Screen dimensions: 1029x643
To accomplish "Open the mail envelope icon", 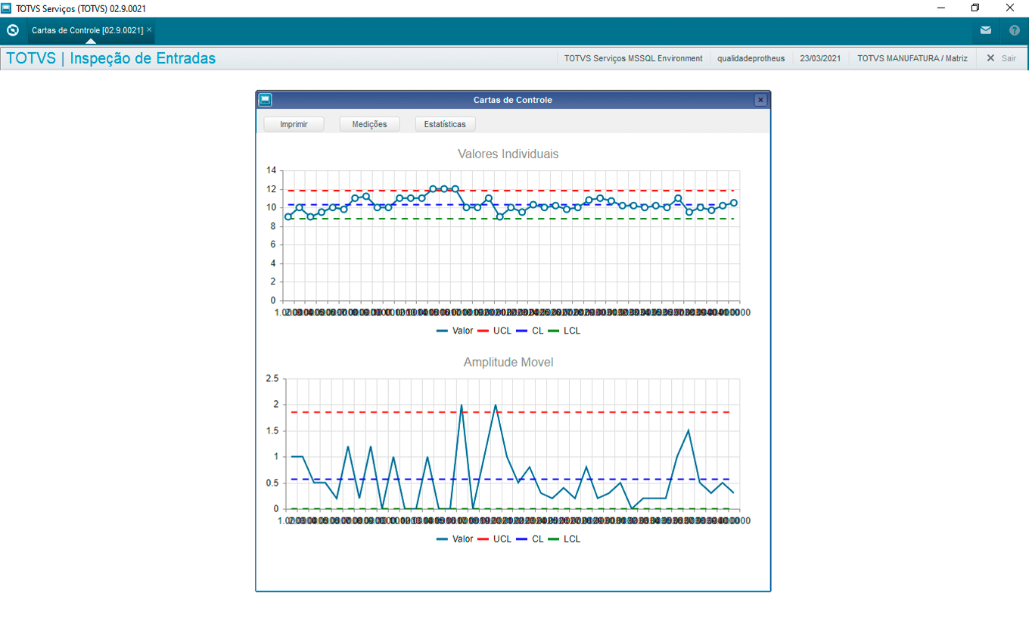I will [x=985, y=30].
